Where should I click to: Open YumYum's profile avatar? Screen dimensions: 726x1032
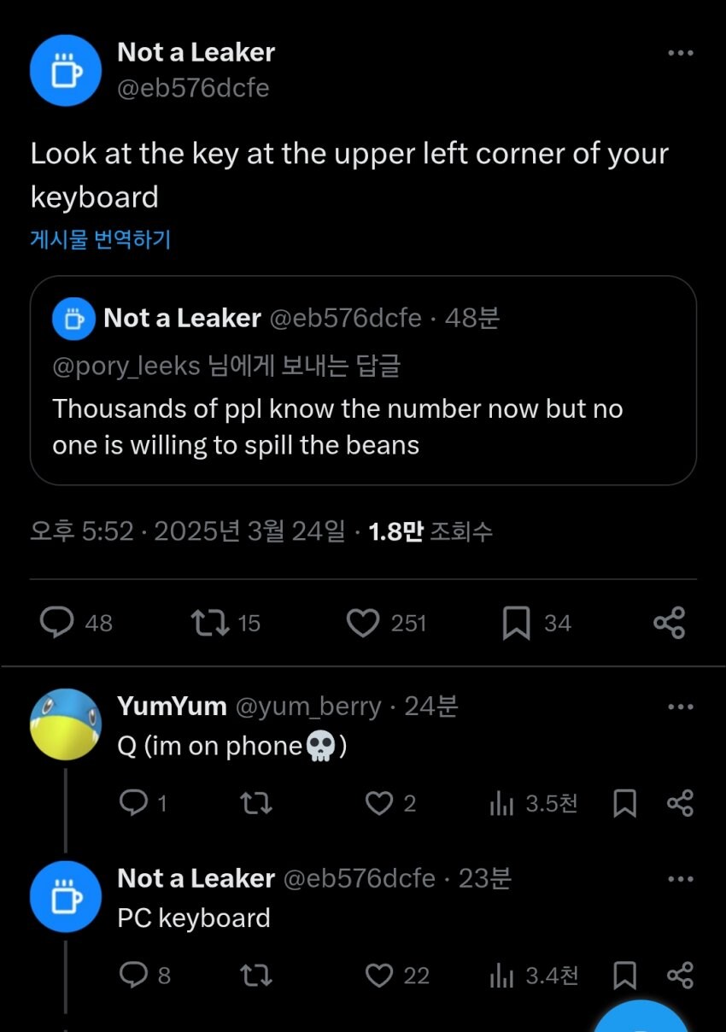tap(66, 724)
